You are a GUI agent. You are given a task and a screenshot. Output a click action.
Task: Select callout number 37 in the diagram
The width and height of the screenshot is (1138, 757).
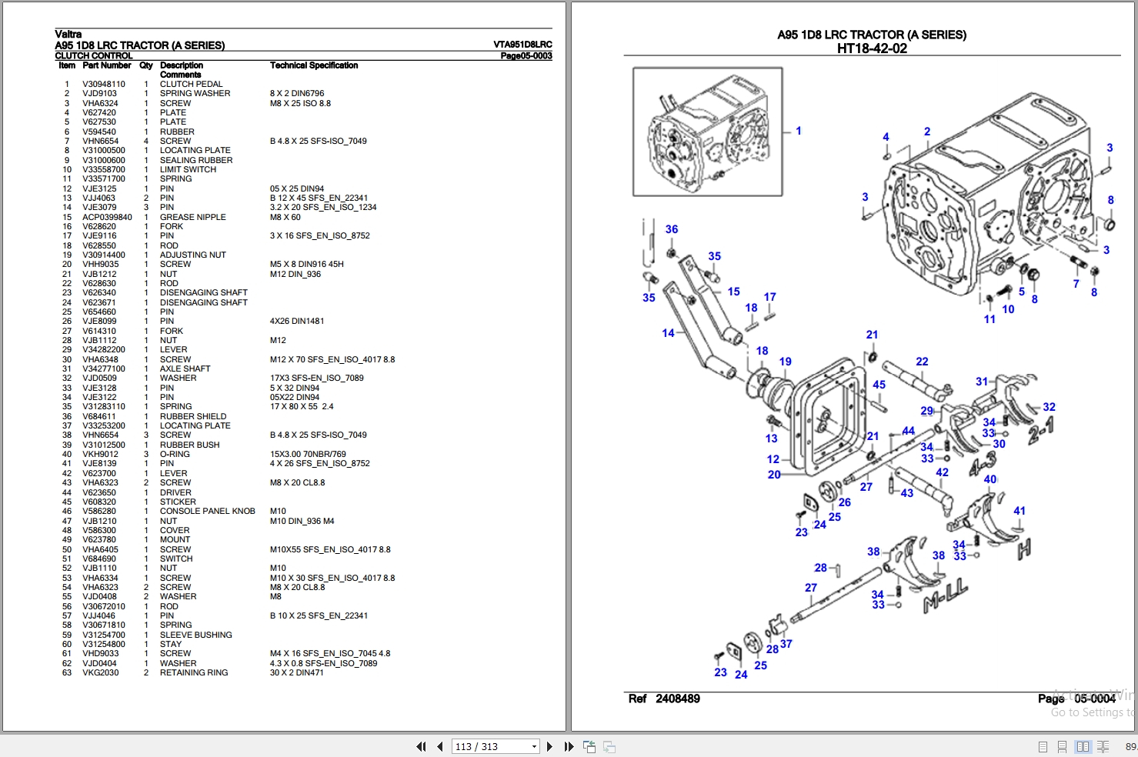786,644
